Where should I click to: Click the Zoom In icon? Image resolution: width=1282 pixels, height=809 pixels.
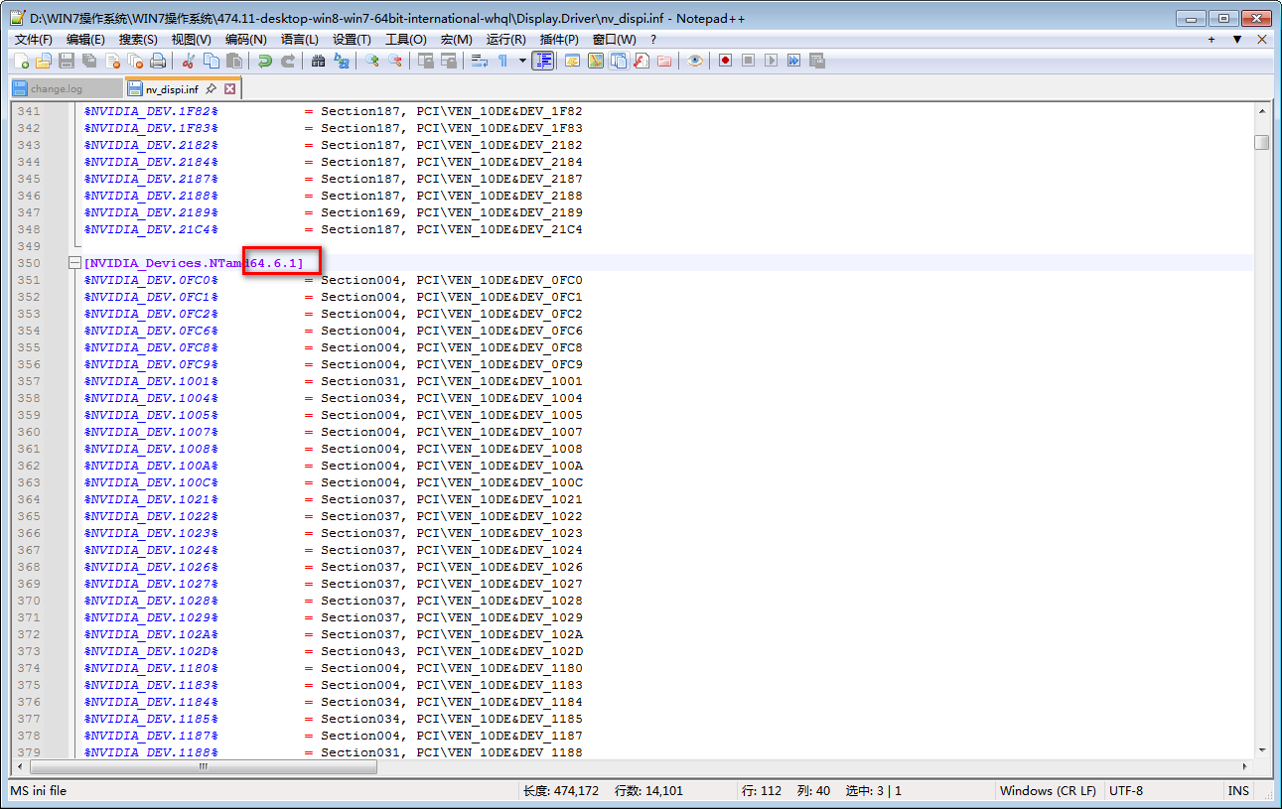[x=372, y=61]
